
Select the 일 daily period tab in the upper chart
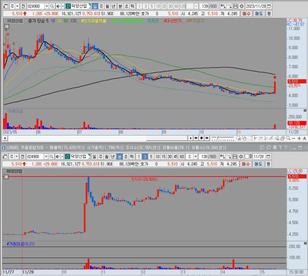coord(95,6)
